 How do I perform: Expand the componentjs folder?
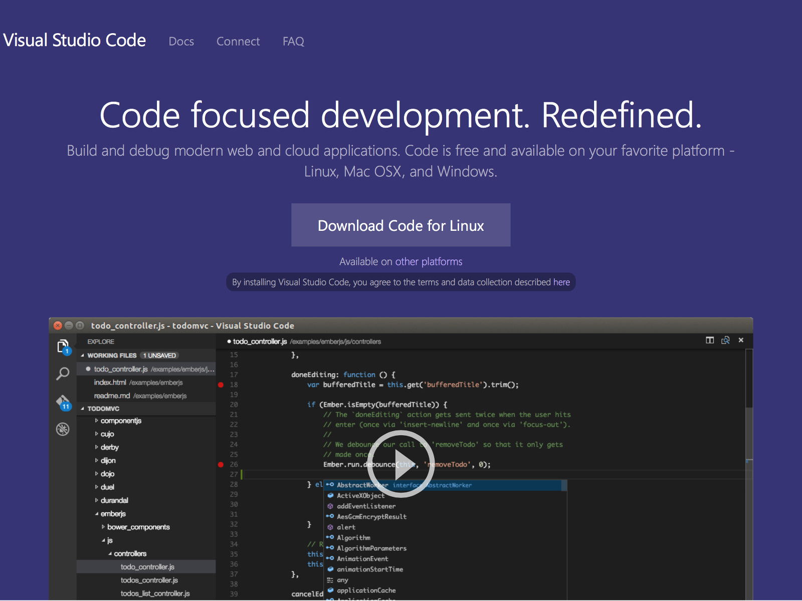point(96,420)
